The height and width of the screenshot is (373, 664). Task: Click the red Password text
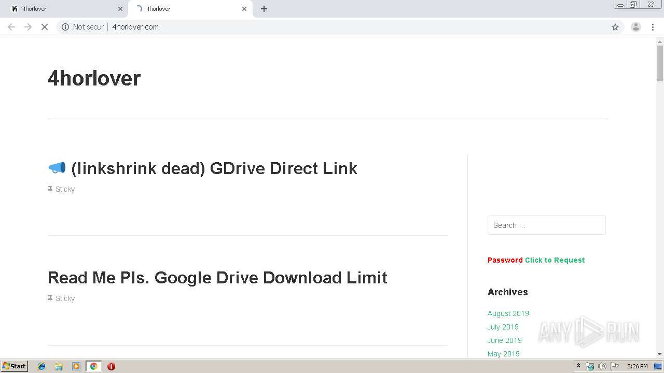click(505, 260)
